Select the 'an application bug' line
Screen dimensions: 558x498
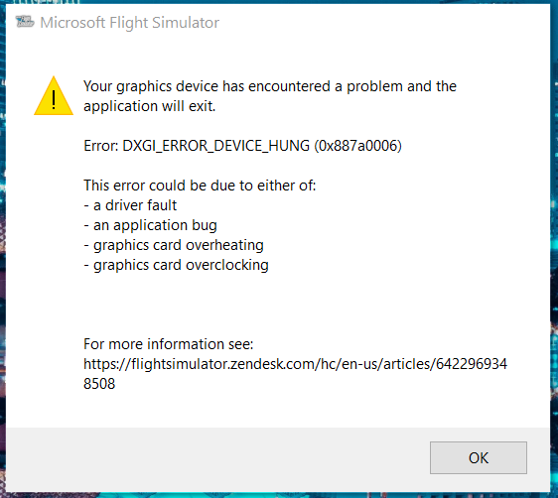point(151,225)
